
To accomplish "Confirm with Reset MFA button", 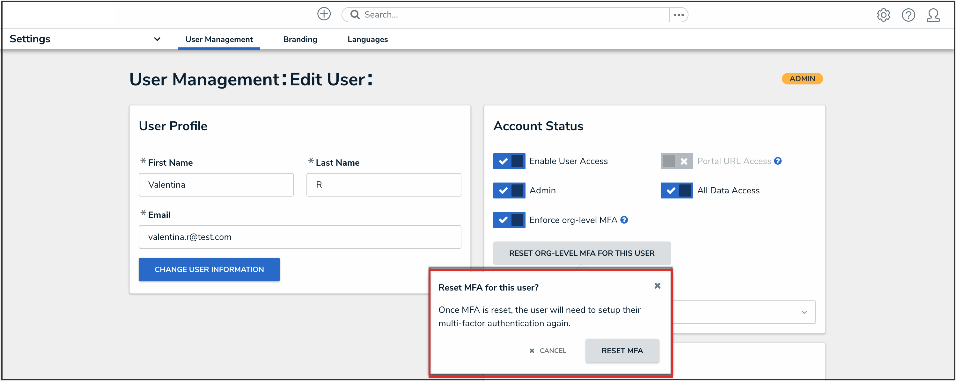I will 622,350.
